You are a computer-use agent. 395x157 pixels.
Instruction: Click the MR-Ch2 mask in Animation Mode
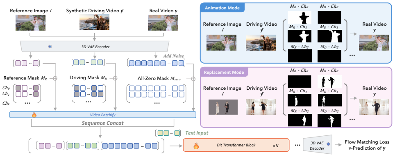300,56
